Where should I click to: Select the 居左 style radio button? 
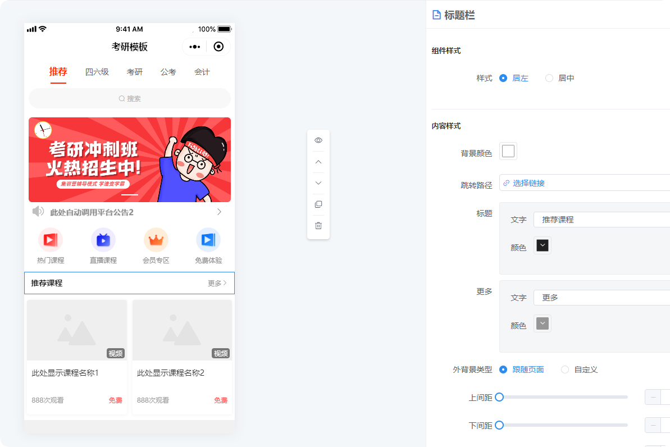tap(503, 78)
